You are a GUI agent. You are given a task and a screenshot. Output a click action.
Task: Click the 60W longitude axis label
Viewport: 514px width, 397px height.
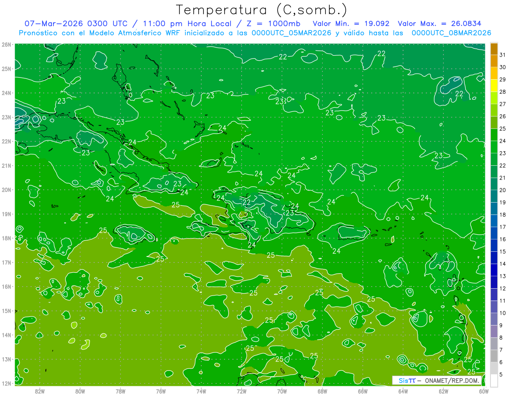pos(484,391)
